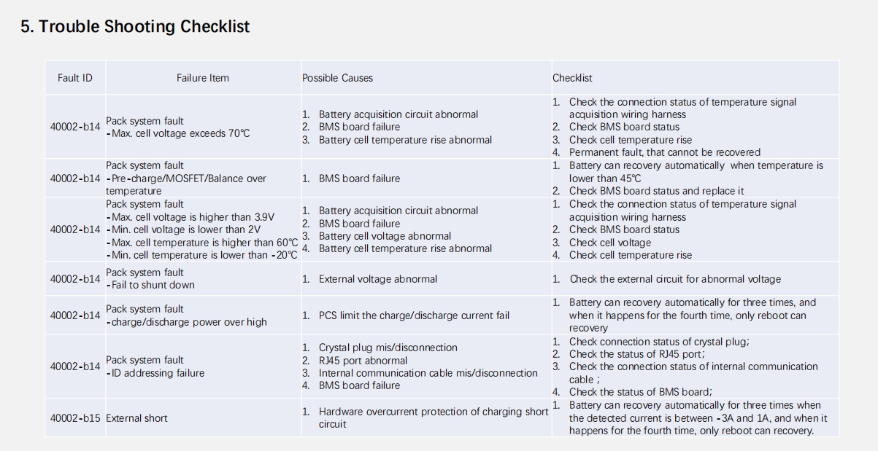Select the "Possible Causes" column header
Viewport: 878px width, 451px height.
337,78
